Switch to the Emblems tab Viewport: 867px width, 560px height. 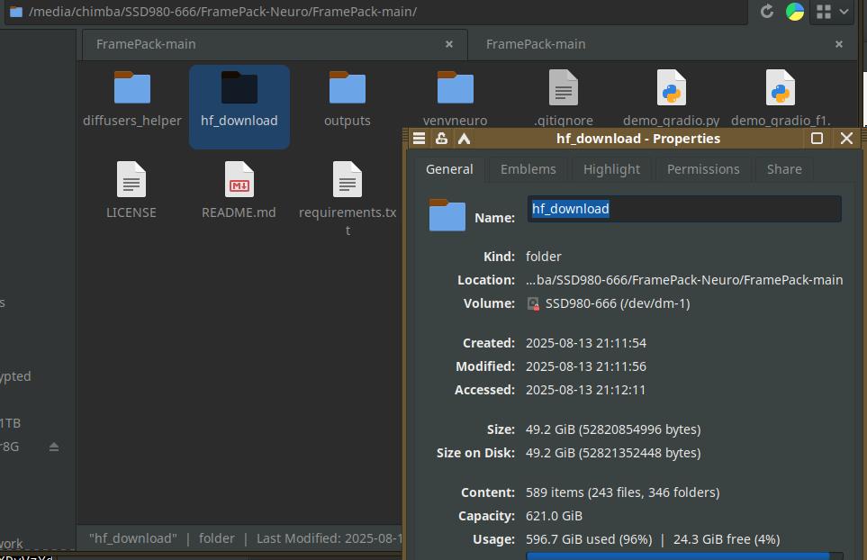528,169
